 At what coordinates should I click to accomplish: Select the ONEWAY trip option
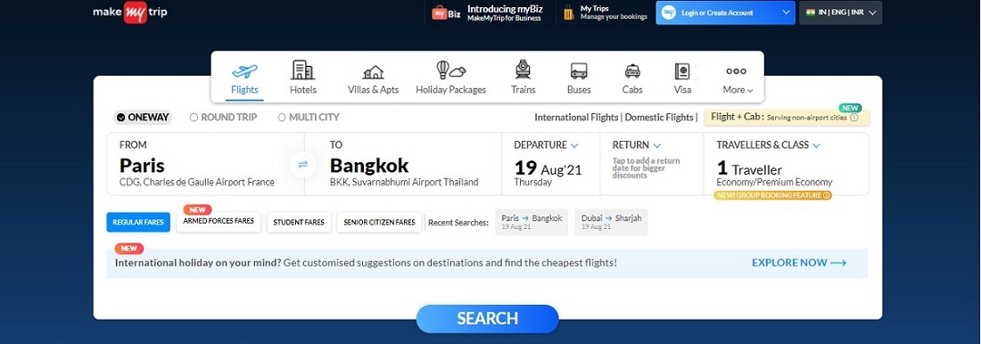(143, 117)
